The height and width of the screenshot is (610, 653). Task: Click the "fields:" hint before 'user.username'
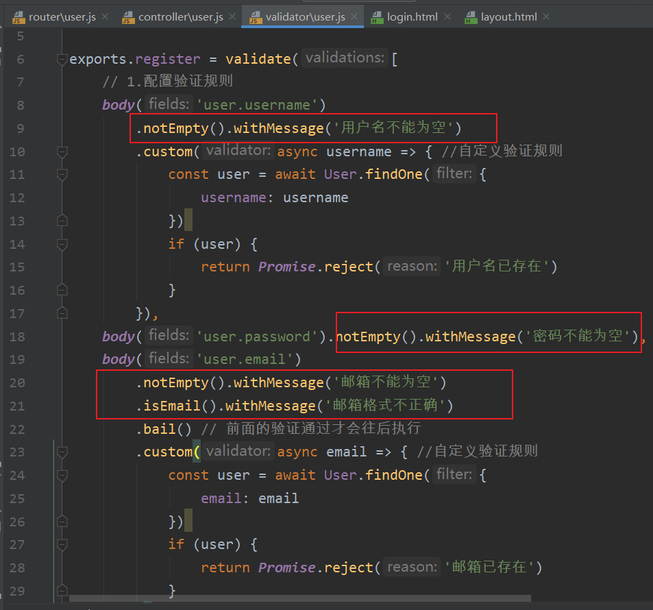[x=169, y=103]
